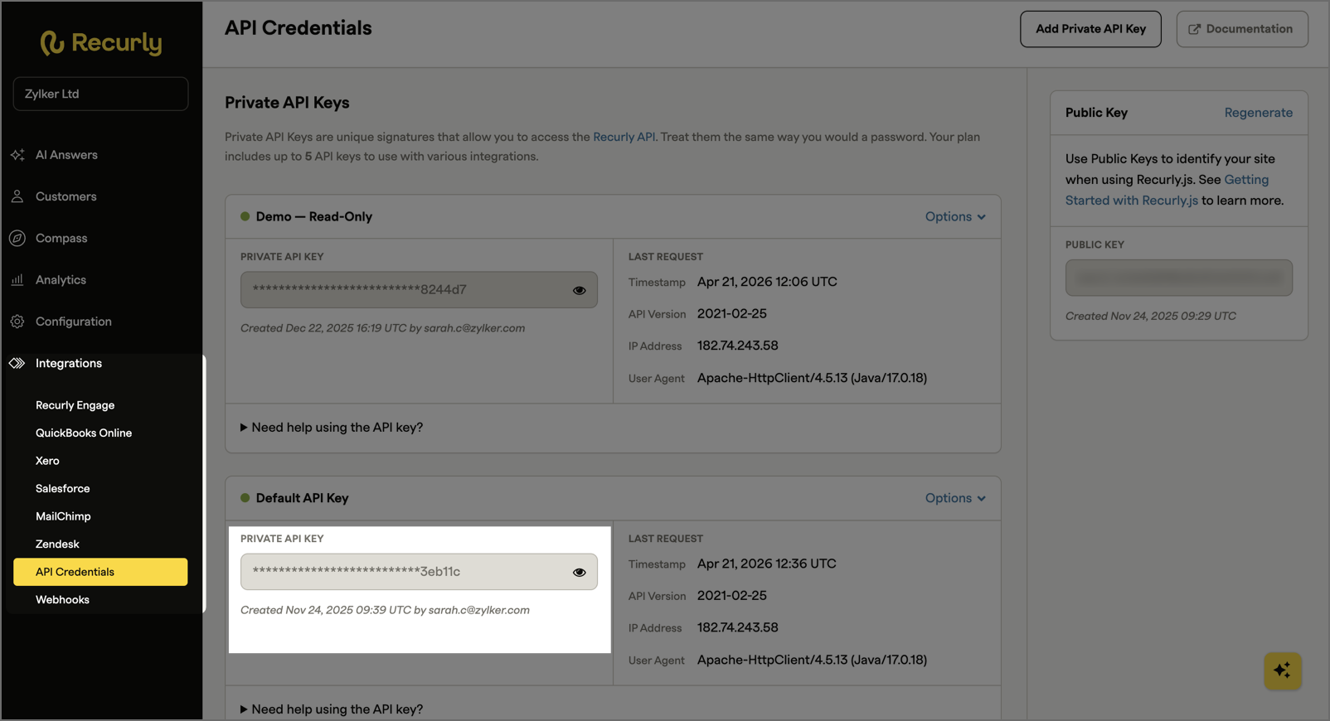Click the Analytics bar chart icon

(17, 280)
